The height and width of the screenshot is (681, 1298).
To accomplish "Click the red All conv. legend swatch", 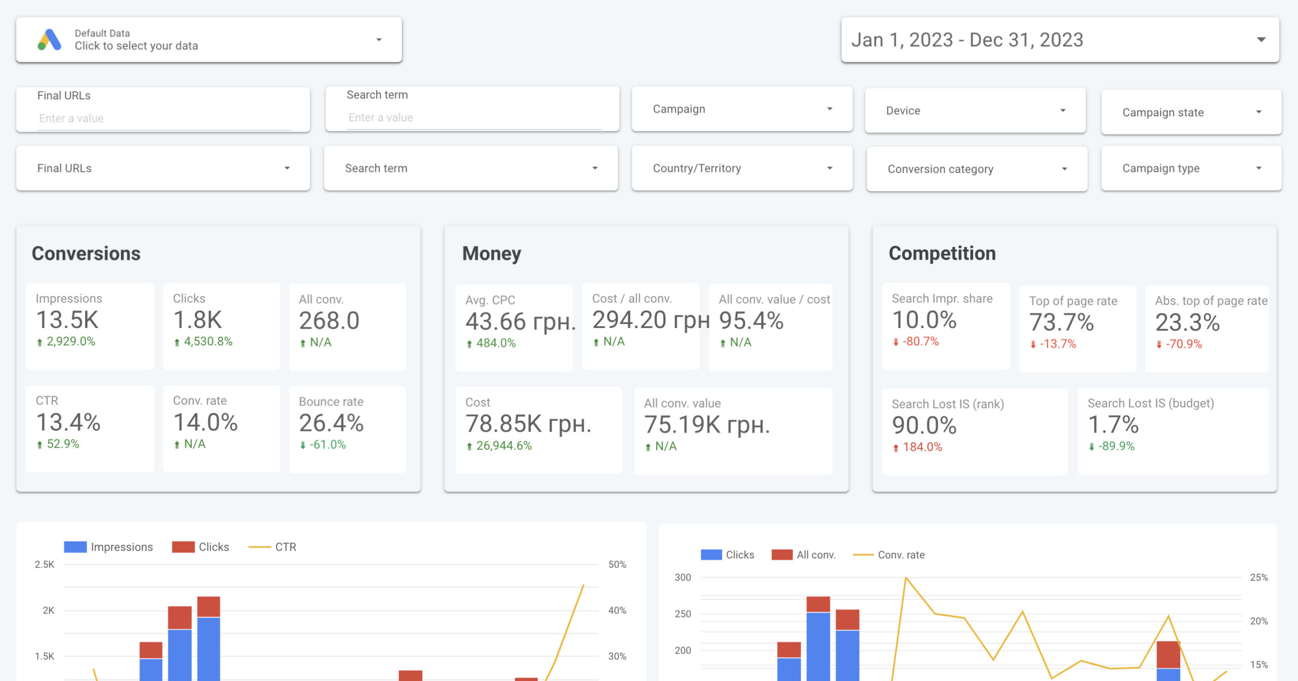I will [781, 555].
